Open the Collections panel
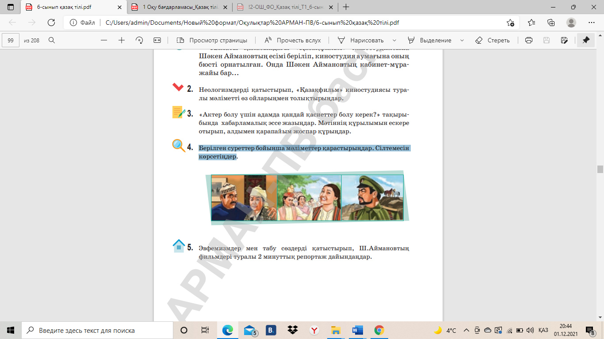Viewport: 604px width, 339px height. [551, 23]
